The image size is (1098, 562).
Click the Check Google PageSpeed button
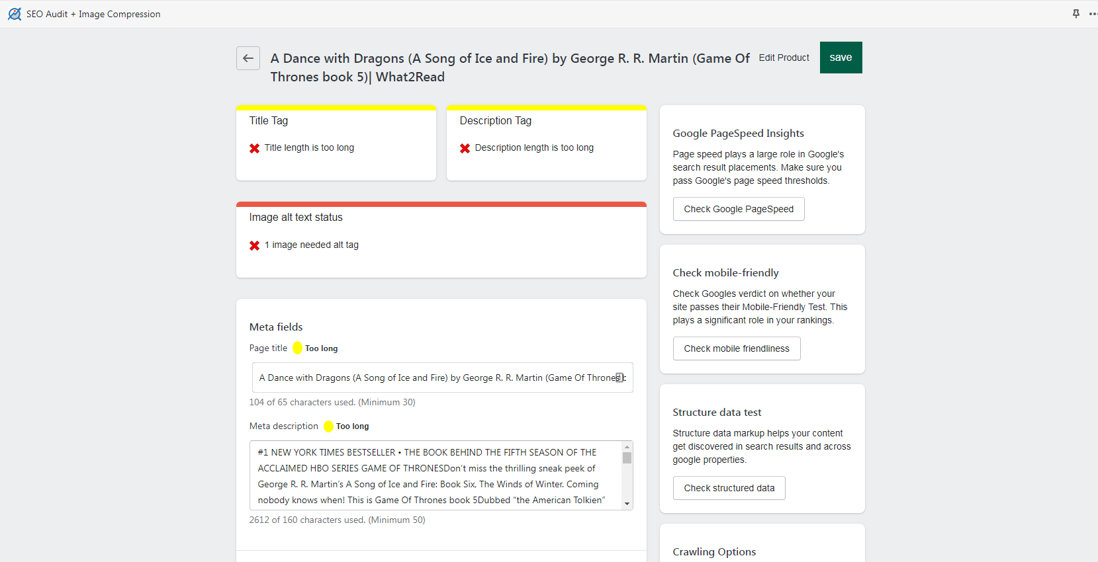[x=739, y=209]
